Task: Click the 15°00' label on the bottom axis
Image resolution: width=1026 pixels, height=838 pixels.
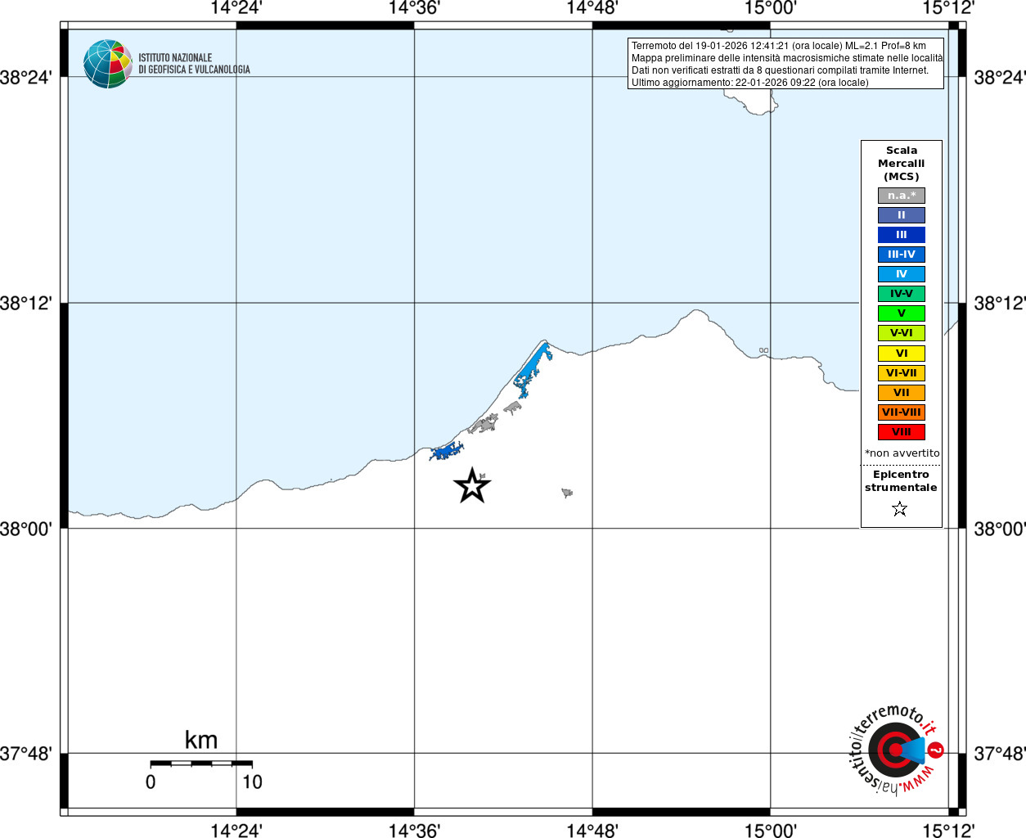Action: [x=771, y=831]
